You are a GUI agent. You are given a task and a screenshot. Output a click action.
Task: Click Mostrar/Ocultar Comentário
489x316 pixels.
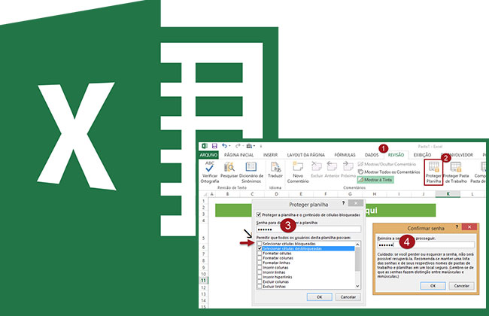click(387, 164)
